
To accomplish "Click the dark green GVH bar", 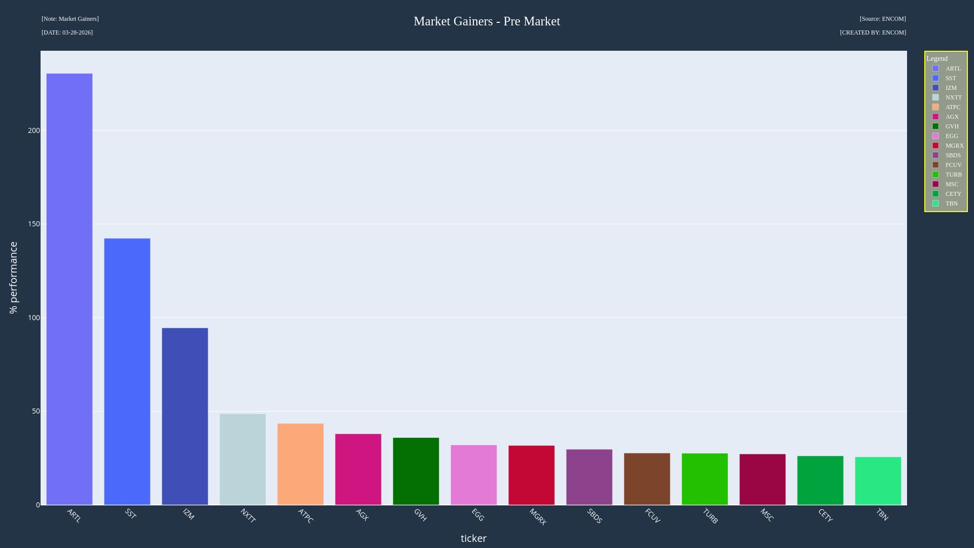I will point(416,471).
